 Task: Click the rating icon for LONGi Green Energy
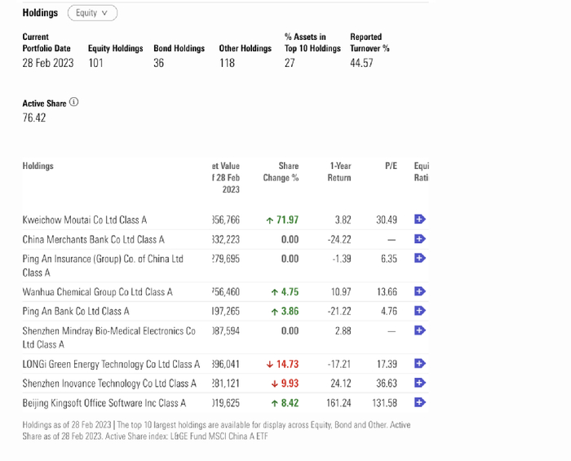(420, 363)
